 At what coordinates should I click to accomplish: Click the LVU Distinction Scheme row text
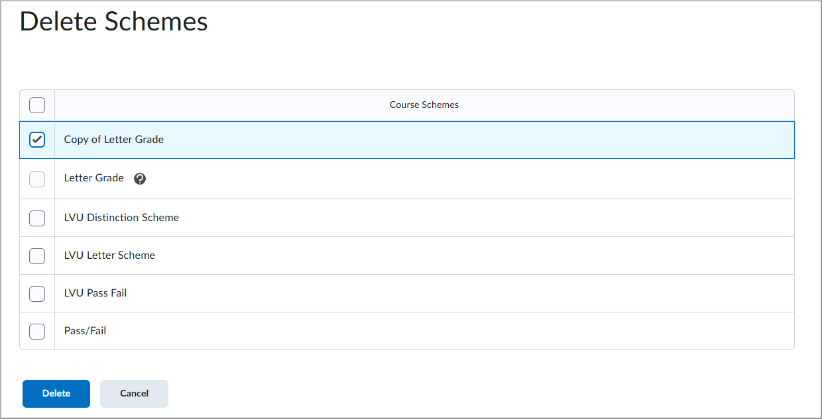coord(121,217)
